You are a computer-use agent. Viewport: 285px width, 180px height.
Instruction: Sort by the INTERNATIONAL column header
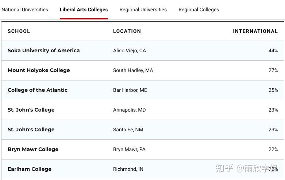click(x=255, y=31)
